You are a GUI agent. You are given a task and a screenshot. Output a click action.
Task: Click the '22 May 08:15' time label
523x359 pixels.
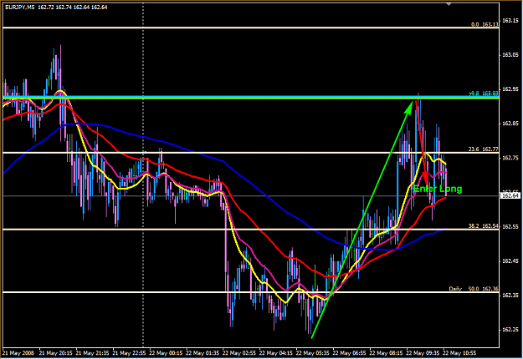(x=386, y=352)
